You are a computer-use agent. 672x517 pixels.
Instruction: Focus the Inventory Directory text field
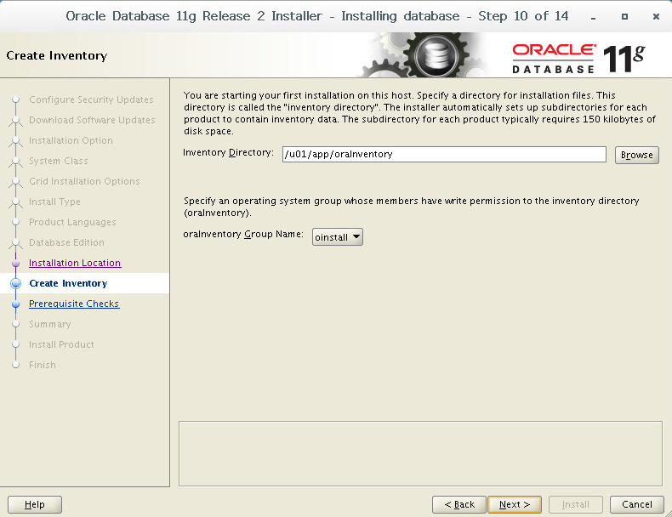pos(444,154)
